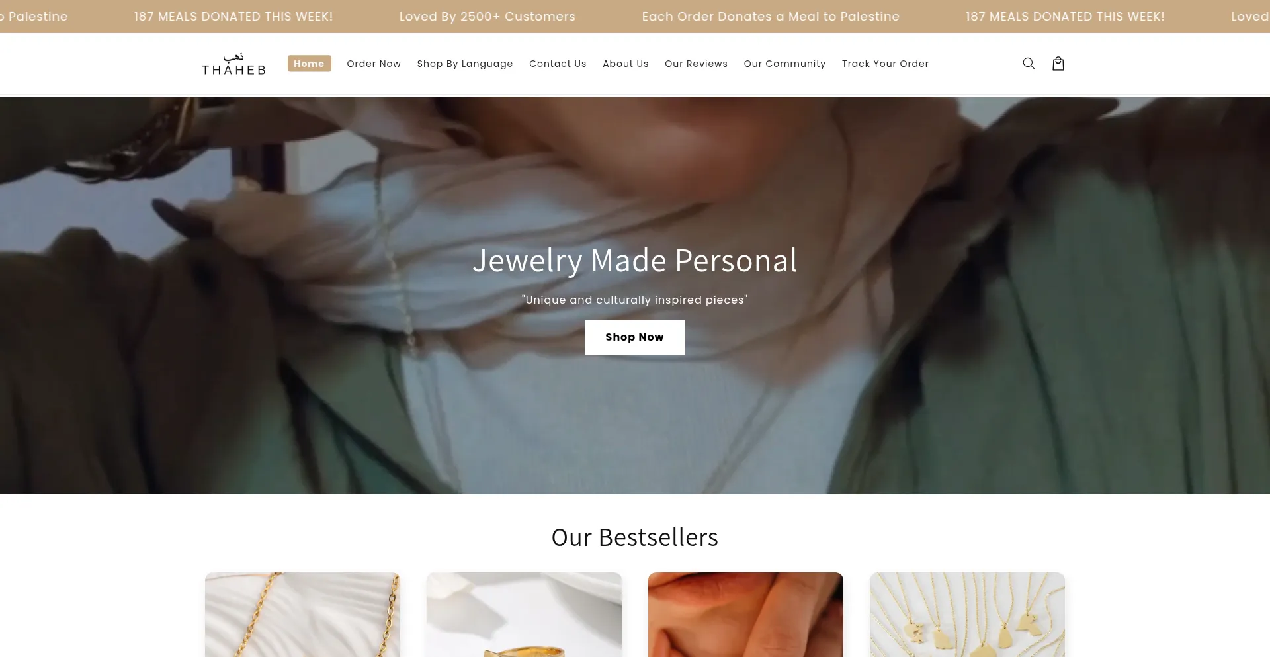This screenshot has width=1270, height=657.
Task: Open the hand close-up product image
Action: [745, 615]
